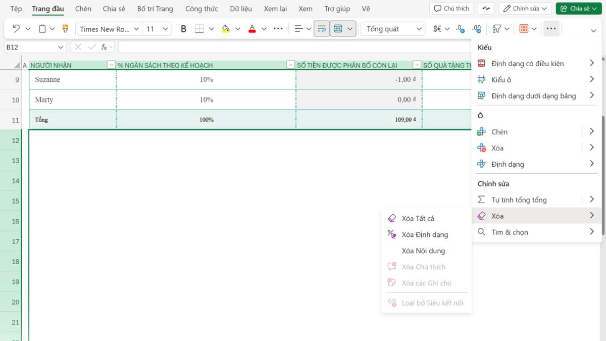Apply cell borders icon
The width and height of the screenshot is (606, 341).
click(199, 29)
